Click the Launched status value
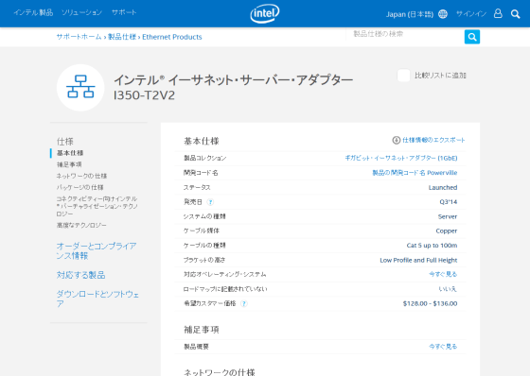530x376 pixels. coord(443,188)
